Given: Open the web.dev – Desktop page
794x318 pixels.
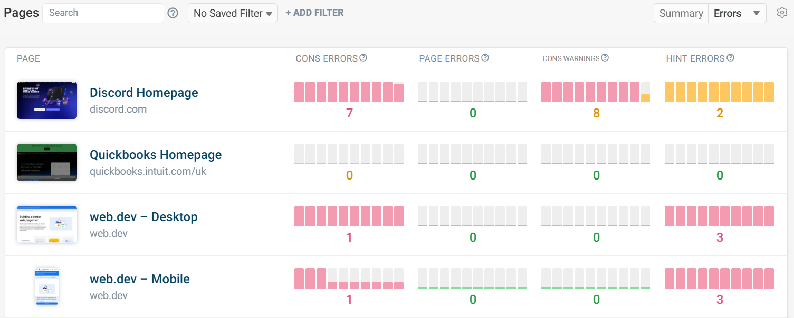Looking at the screenshot, I should click(144, 216).
